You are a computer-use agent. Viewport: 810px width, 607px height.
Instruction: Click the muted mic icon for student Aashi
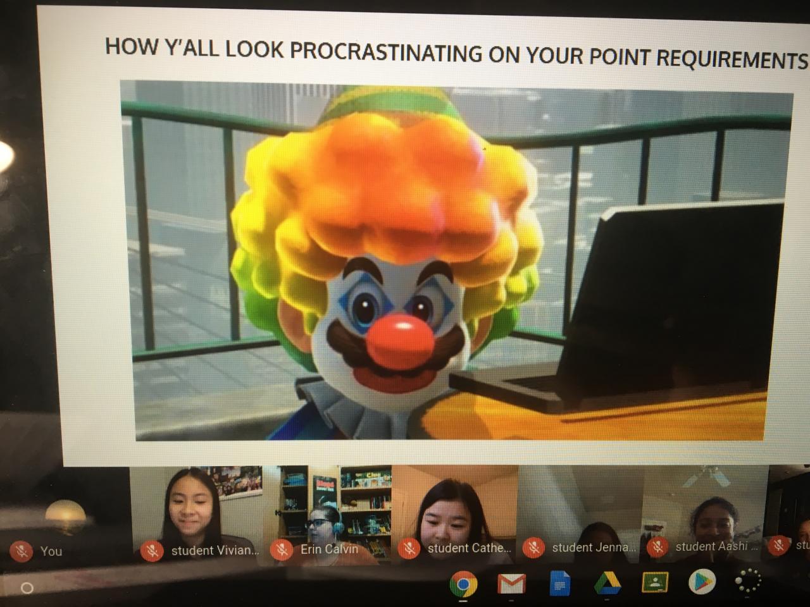(x=658, y=546)
